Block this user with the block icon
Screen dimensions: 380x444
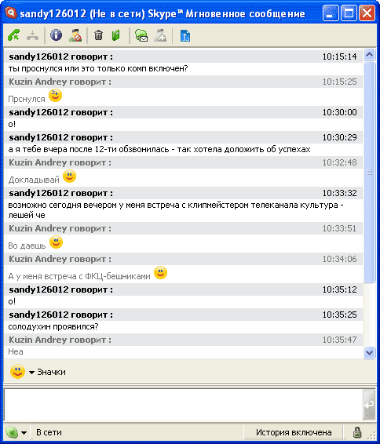(x=75, y=35)
